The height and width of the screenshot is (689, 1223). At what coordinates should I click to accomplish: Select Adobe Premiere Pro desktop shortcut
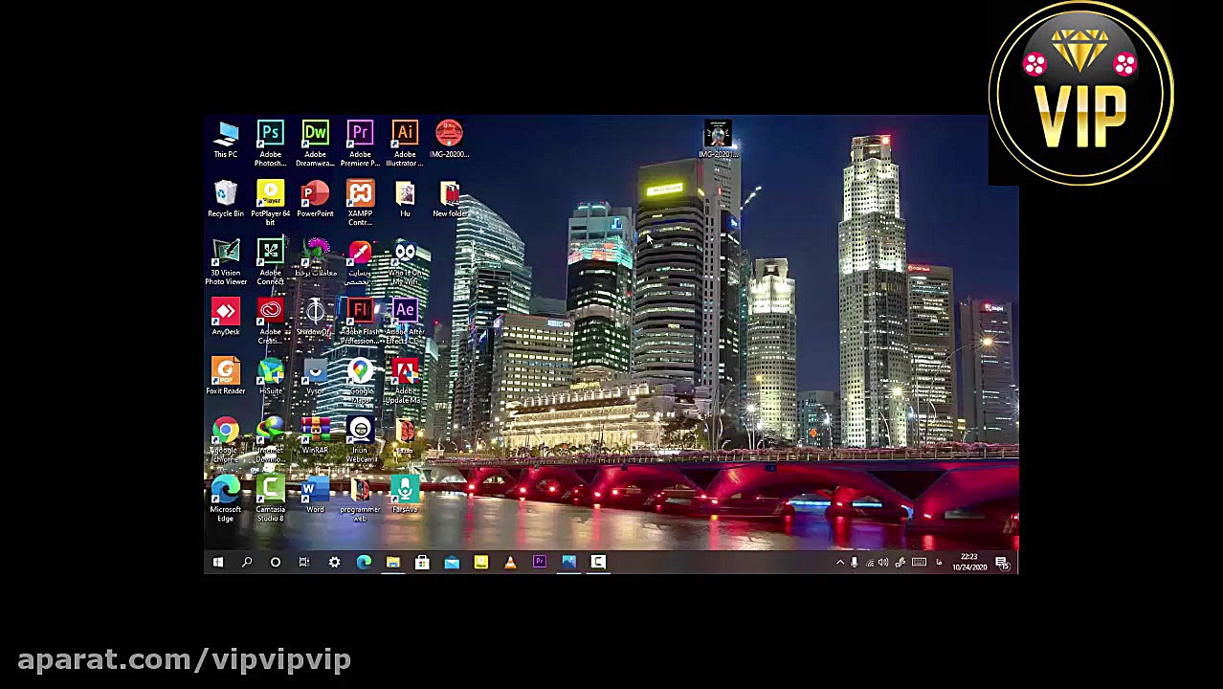pyautogui.click(x=360, y=143)
